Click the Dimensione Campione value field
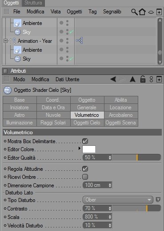Screen dimensions: 164x231 click(x=97, y=185)
